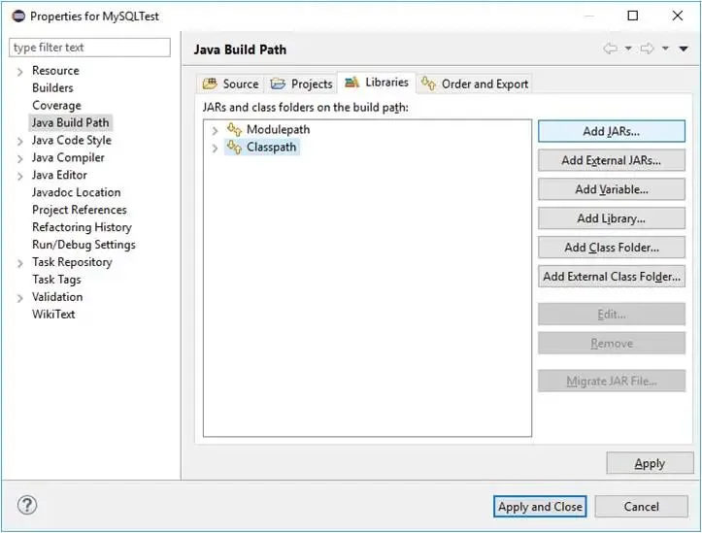
Task: Select Builders in the left tree
Action: (52, 87)
